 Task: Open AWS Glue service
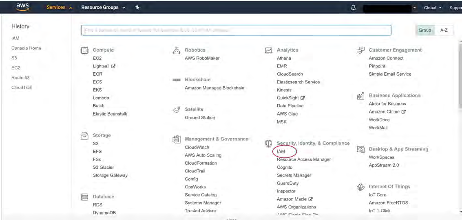(x=287, y=114)
